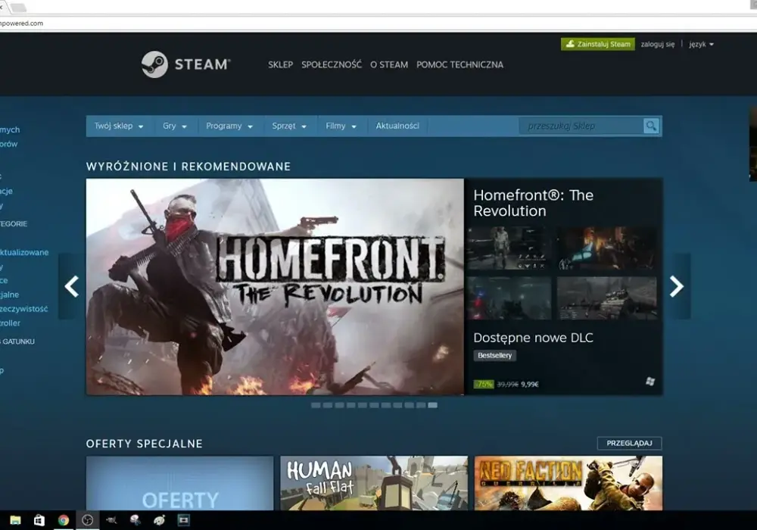View the bottom-right Homefront screenshot thumbnail
Image resolution: width=757 pixels, height=530 pixels.
pyautogui.click(x=607, y=298)
